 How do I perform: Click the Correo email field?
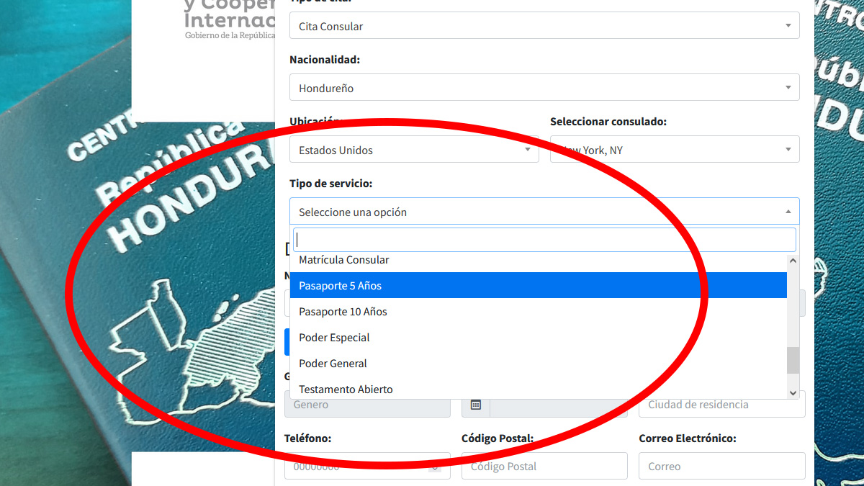pyautogui.click(x=721, y=466)
